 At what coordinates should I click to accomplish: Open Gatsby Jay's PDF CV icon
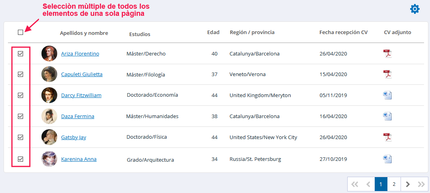tap(387, 137)
